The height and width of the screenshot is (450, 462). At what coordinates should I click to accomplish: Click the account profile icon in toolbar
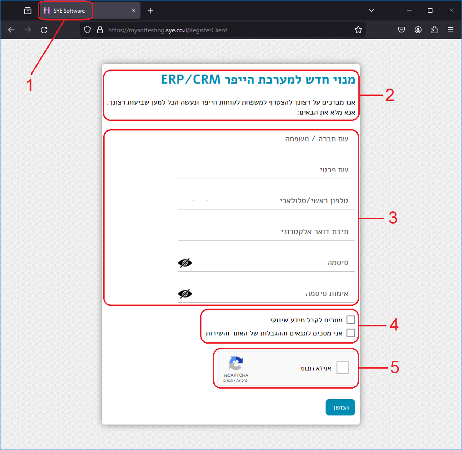pos(418,30)
